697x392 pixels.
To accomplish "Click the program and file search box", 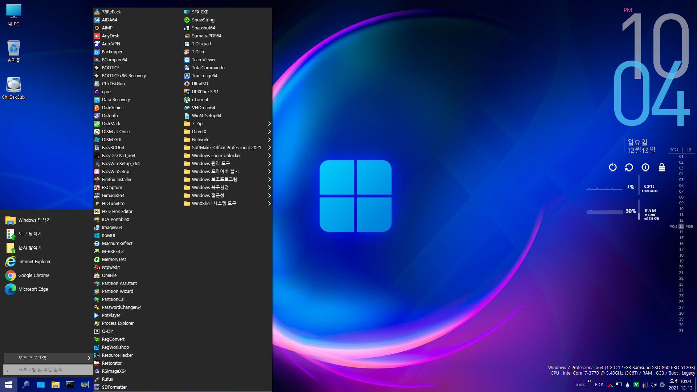I will coord(48,370).
